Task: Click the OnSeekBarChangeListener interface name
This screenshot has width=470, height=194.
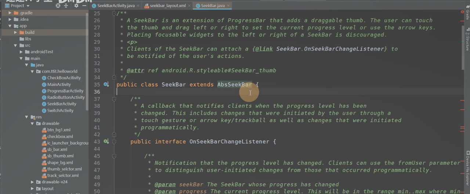Action: coord(229,141)
